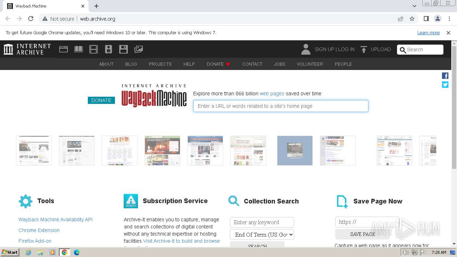Dismiss the Chrome update notification bar
Image resolution: width=457 pixels, height=257 pixels.
point(448,32)
